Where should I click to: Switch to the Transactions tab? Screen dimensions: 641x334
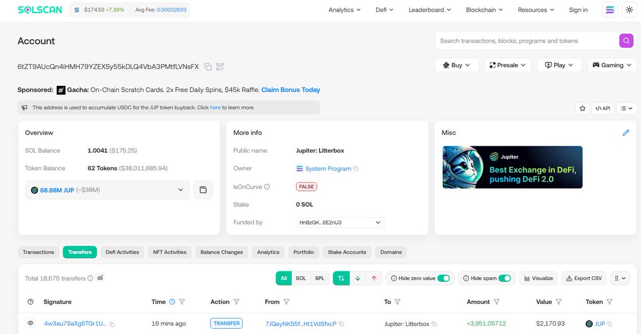38,252
